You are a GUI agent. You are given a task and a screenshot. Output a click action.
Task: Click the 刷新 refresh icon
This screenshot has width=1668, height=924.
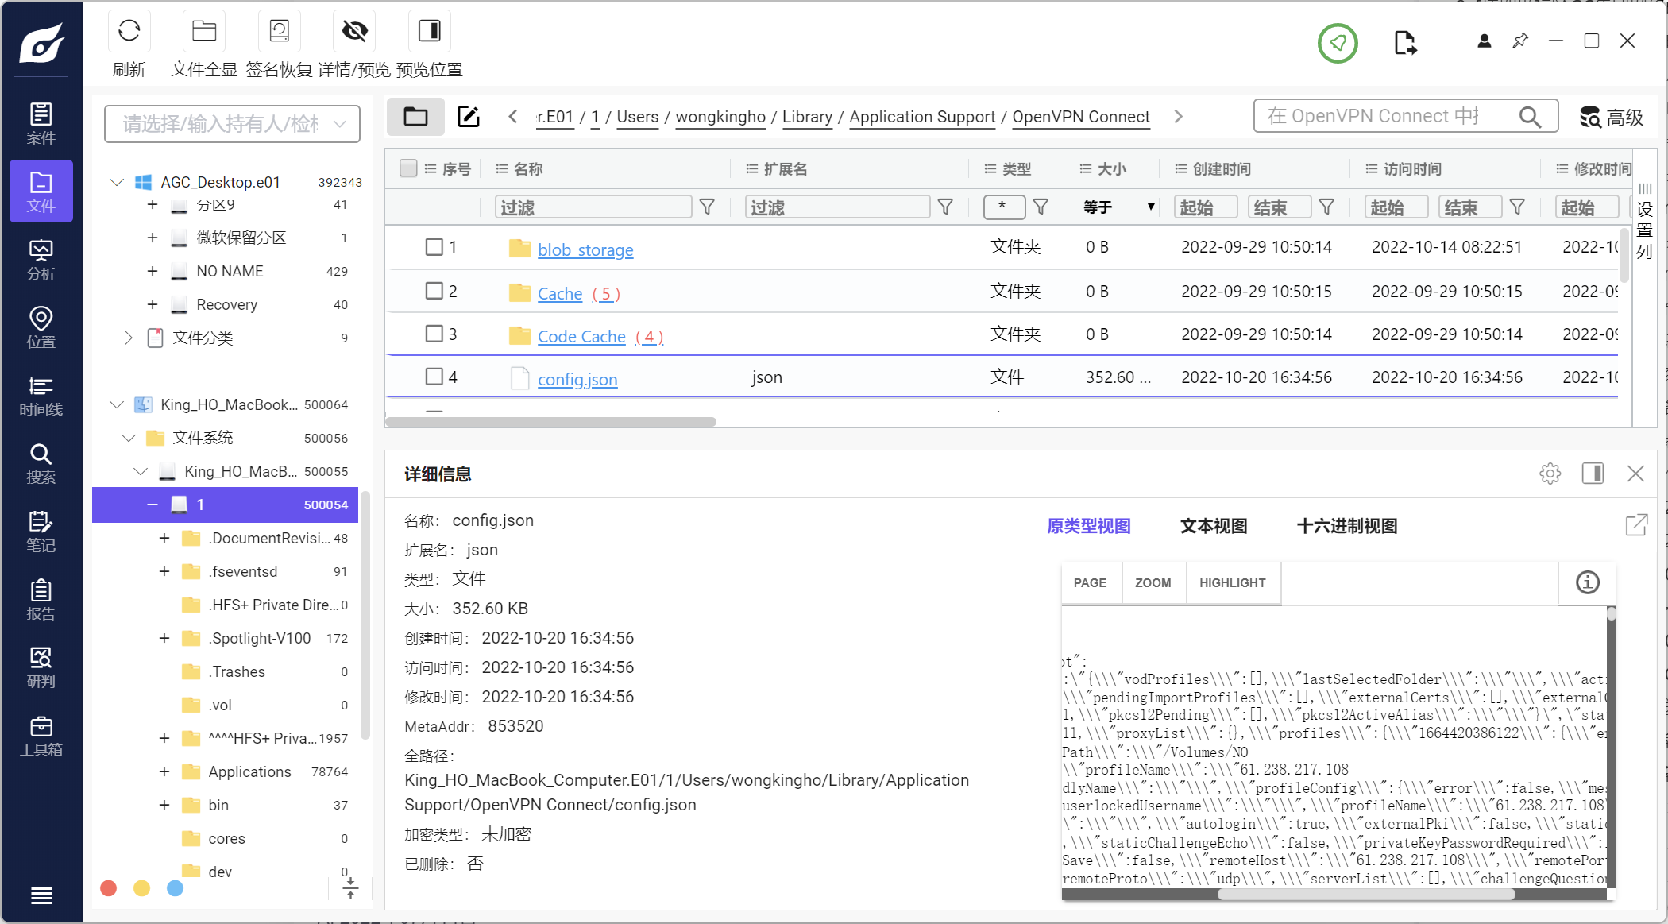(129, 31)
